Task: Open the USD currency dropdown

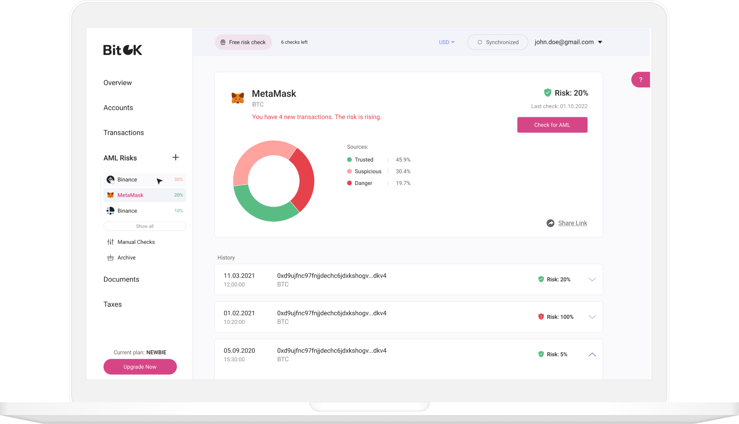Action: (x=446, y=42)
